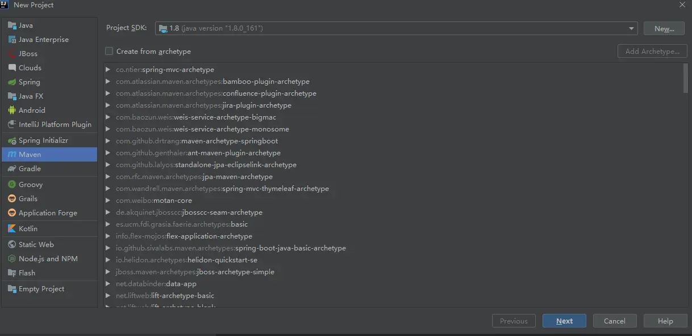The width and height of the screenshot is (692, 336).
Task: Click the archetype list vertical scrollbar
Action: [685, 78]
